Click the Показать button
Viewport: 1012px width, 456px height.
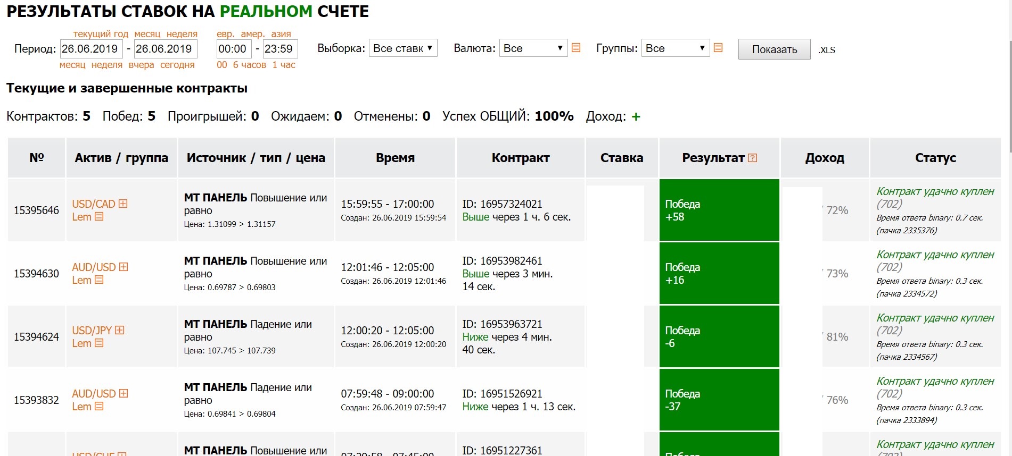774,49
